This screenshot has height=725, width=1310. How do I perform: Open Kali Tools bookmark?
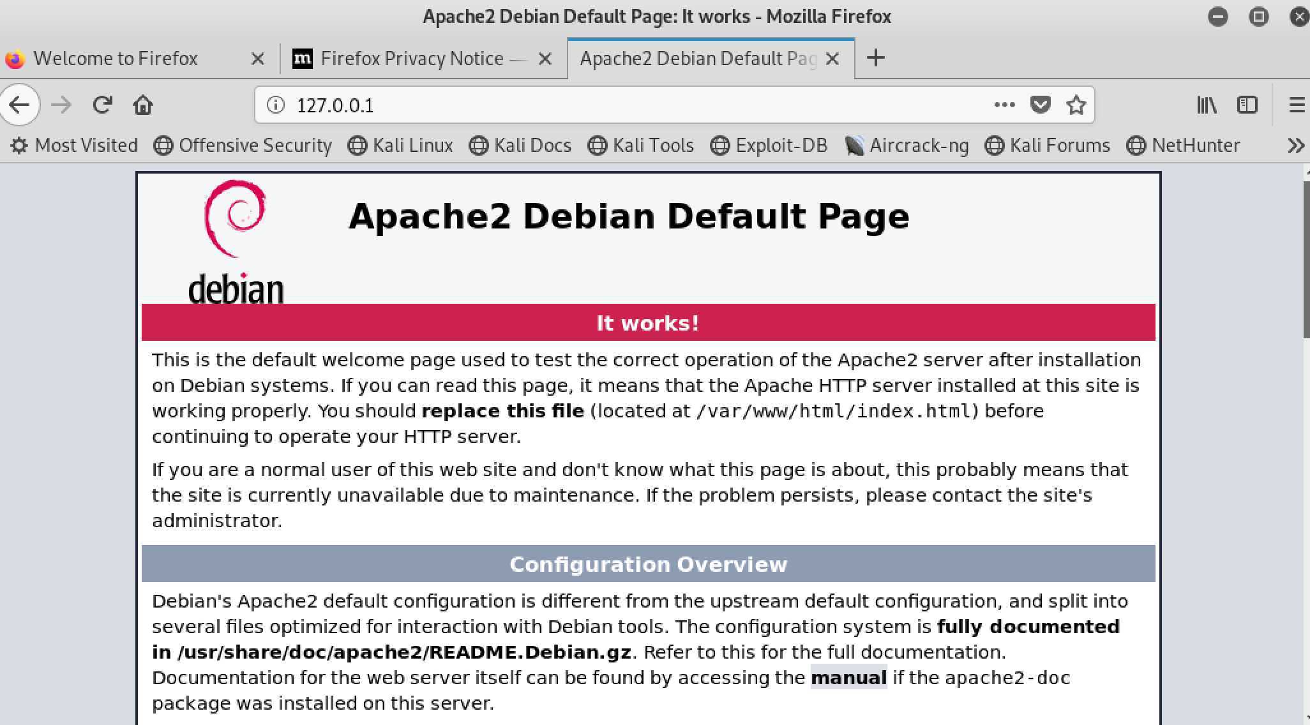click(x=641, y=146)
